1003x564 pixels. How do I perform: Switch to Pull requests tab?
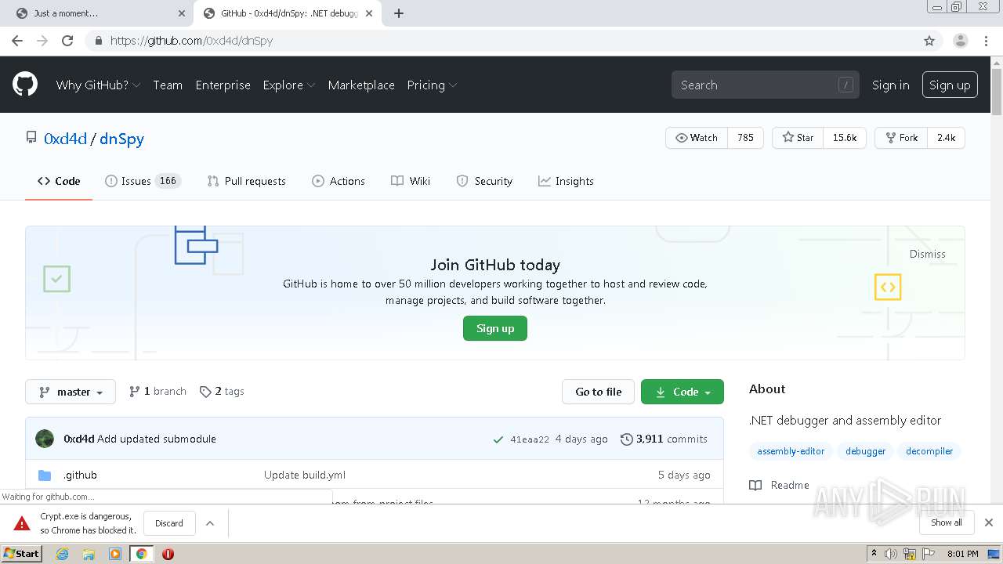pos(247,181)
